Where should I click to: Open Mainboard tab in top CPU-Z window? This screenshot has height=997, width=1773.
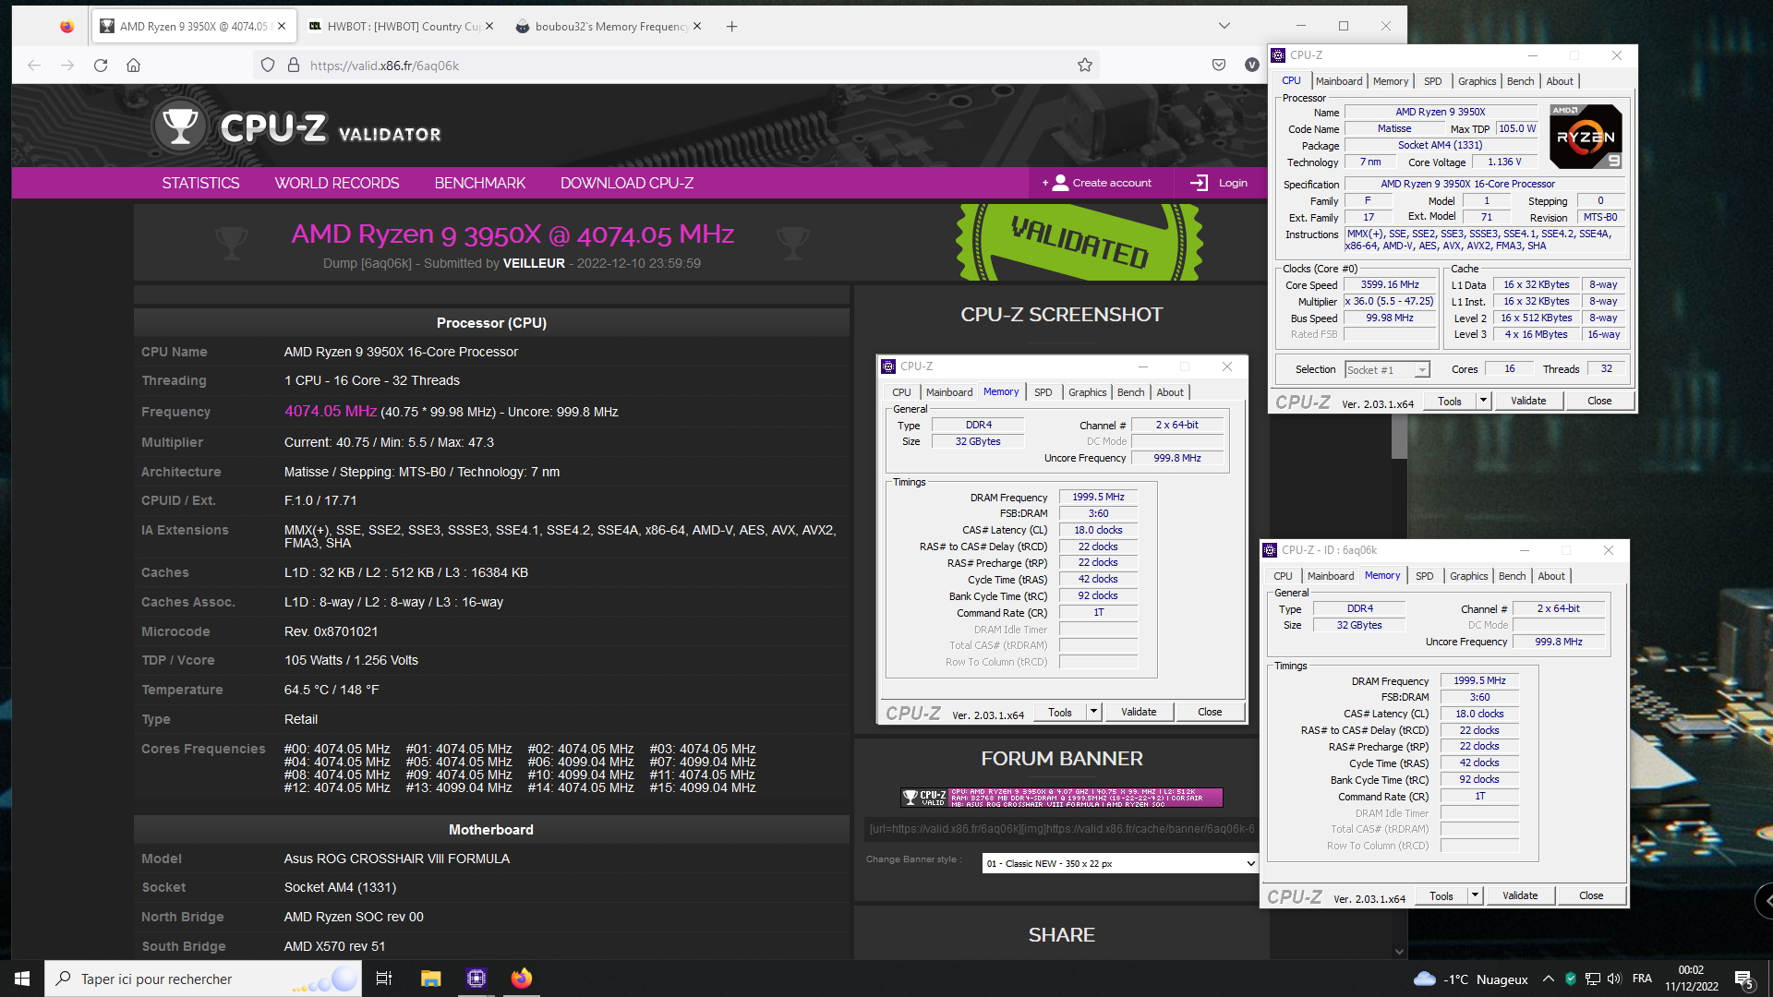1339,81
